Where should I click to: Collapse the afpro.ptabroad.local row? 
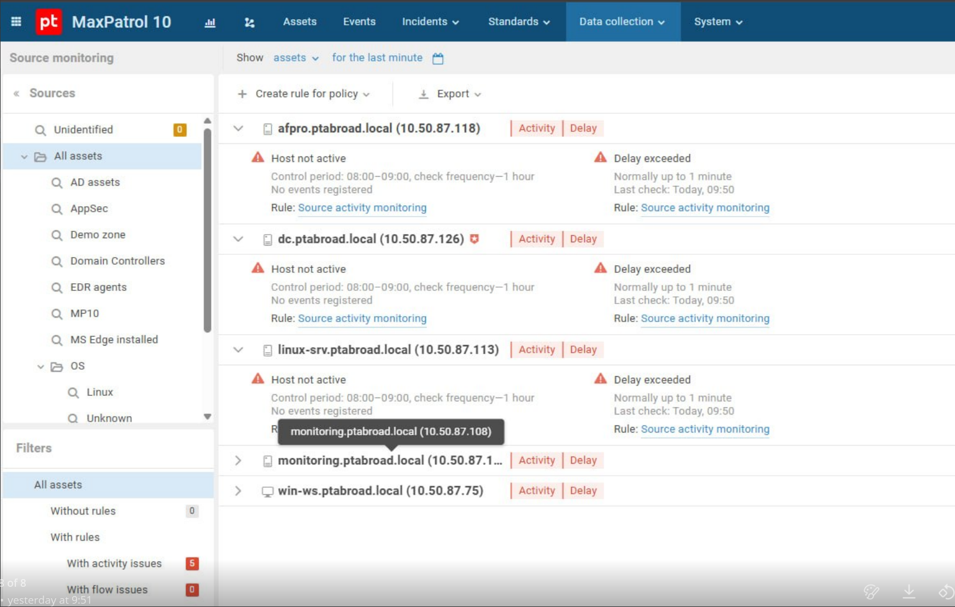(x=238, y=129)
